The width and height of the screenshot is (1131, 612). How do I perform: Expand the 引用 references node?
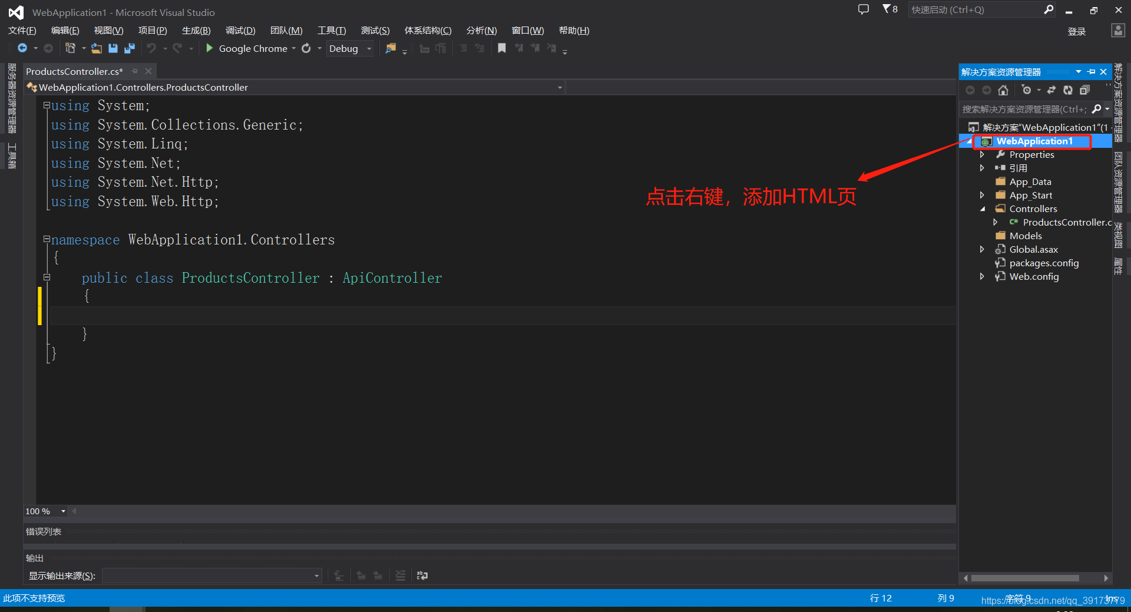982,168
